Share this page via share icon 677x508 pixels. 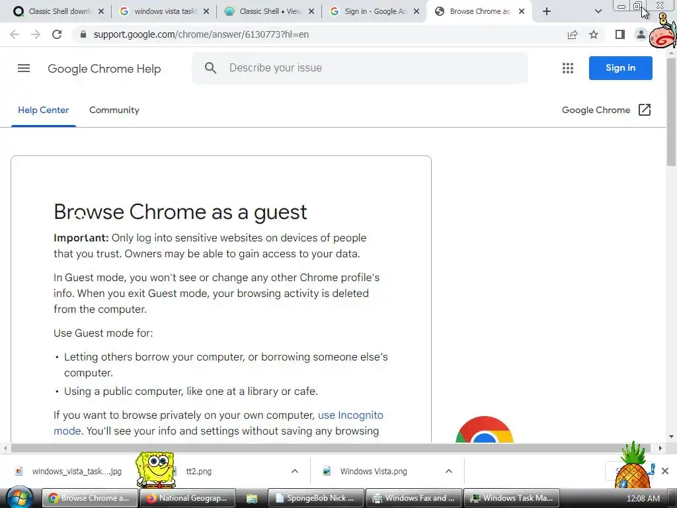pyautogui.click(x=573, y=34)
